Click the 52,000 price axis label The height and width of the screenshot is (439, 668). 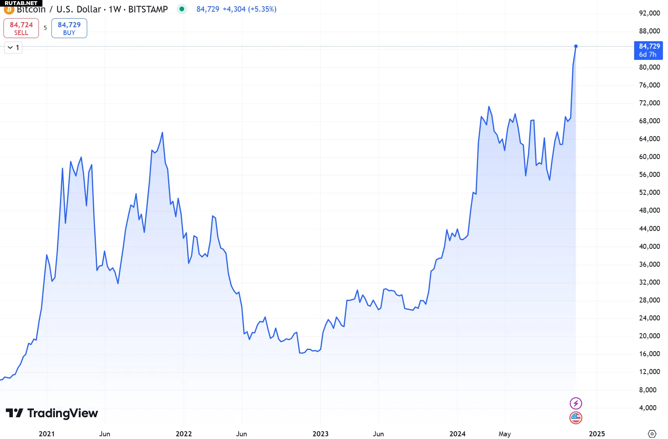[650, 192]
